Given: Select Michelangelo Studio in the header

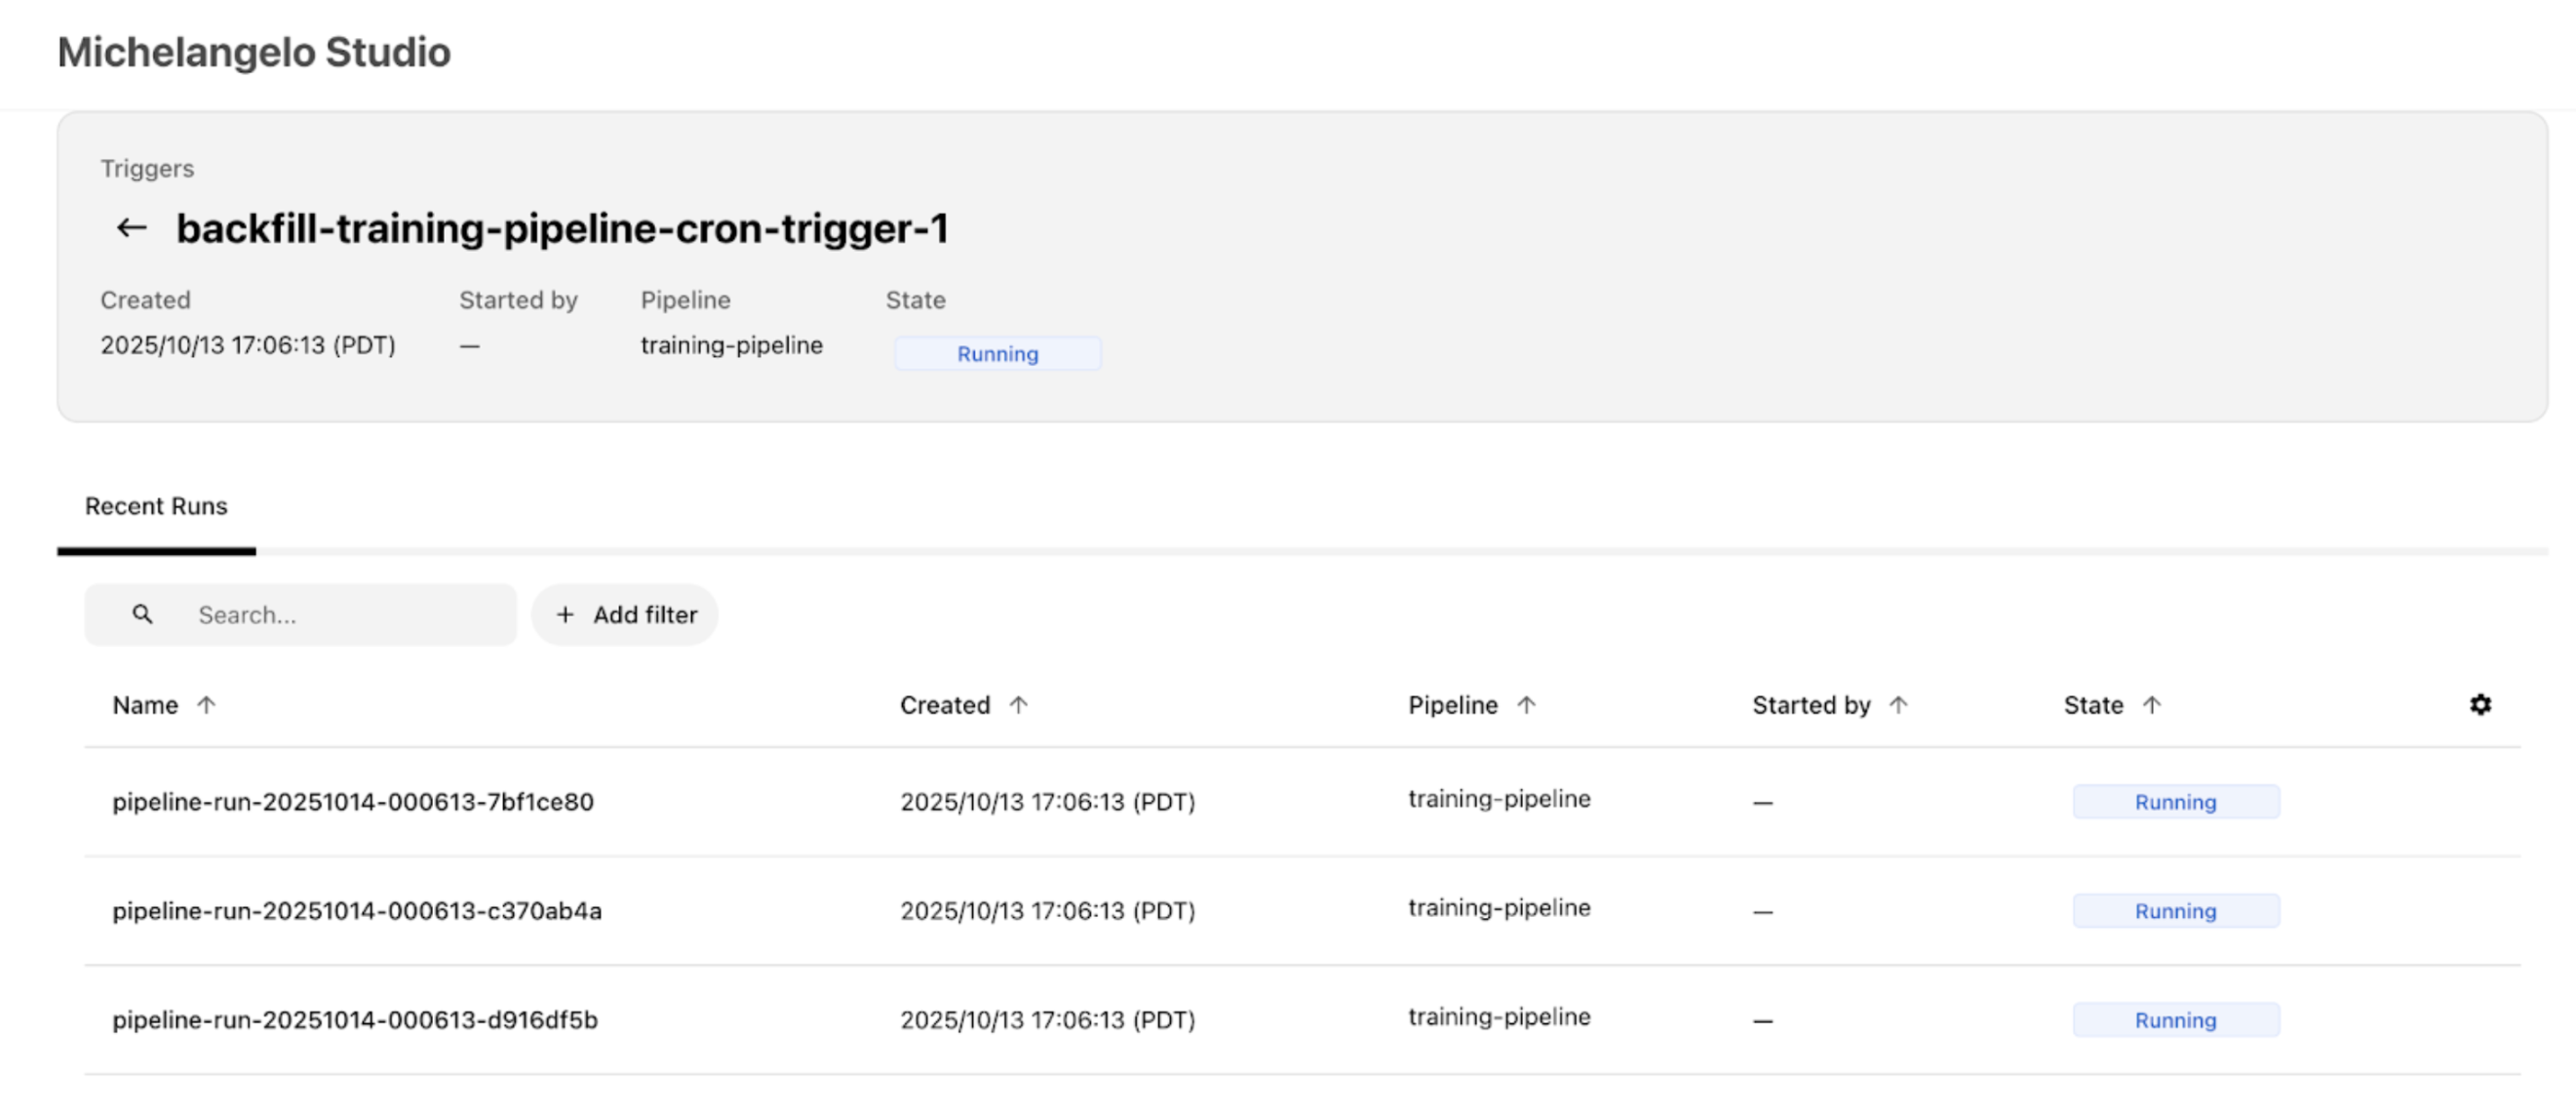Looking at the screenshot, I should 254,52.
